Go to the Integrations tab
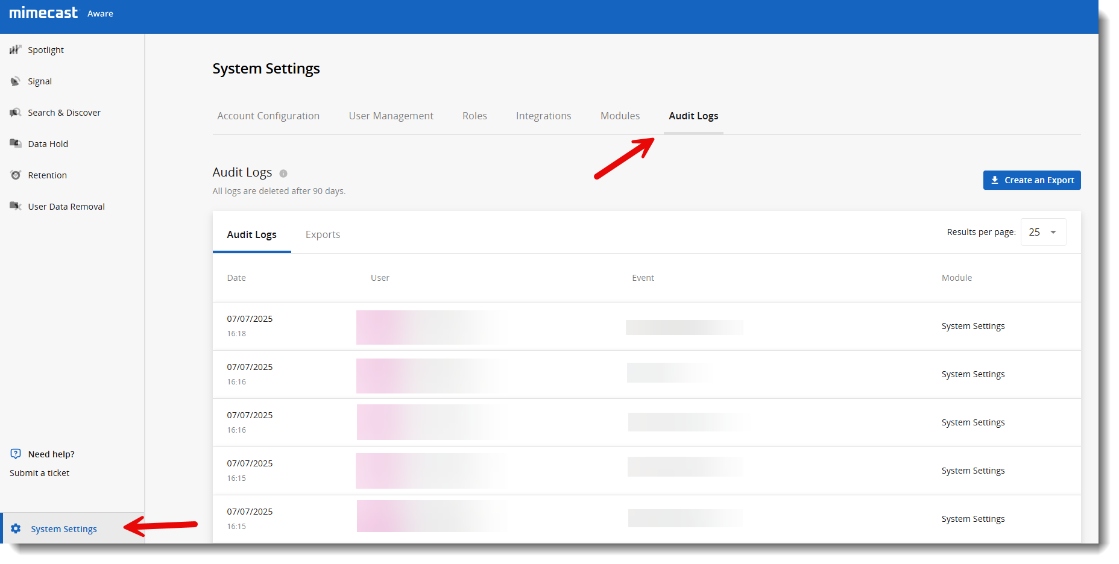Image resolution: width=1119 pixels, height=564 pixels. (x=543, y=116)
